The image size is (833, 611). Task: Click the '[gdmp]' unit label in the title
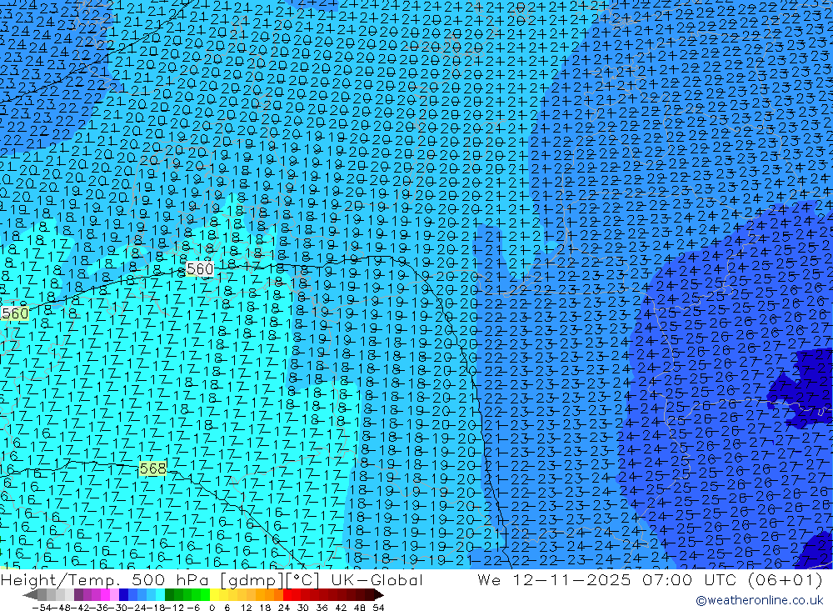point(252,579)
